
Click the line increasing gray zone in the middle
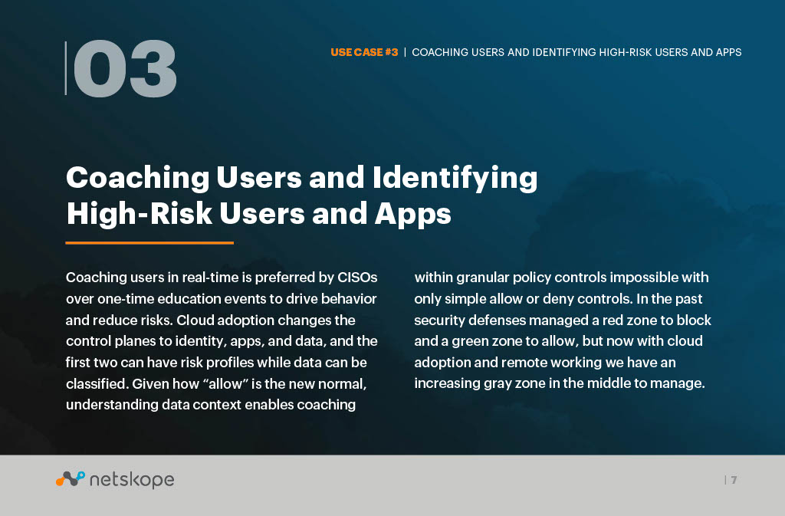(559, 383)
